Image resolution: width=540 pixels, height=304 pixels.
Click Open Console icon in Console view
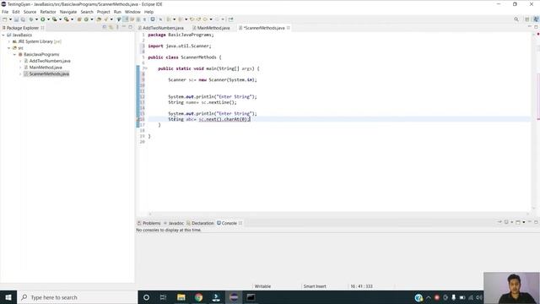click(x=518, y=222)
